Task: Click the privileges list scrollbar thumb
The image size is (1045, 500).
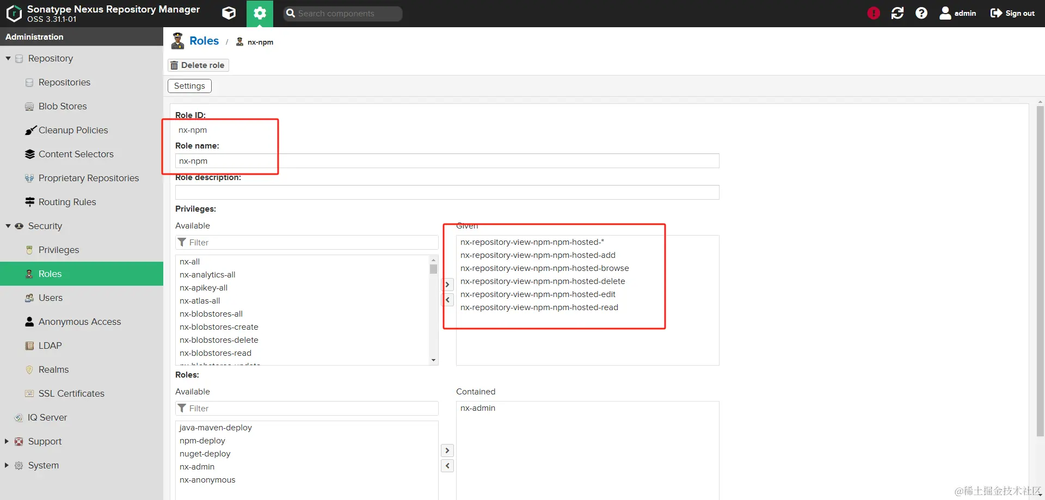Action: (x=434, y=269)
